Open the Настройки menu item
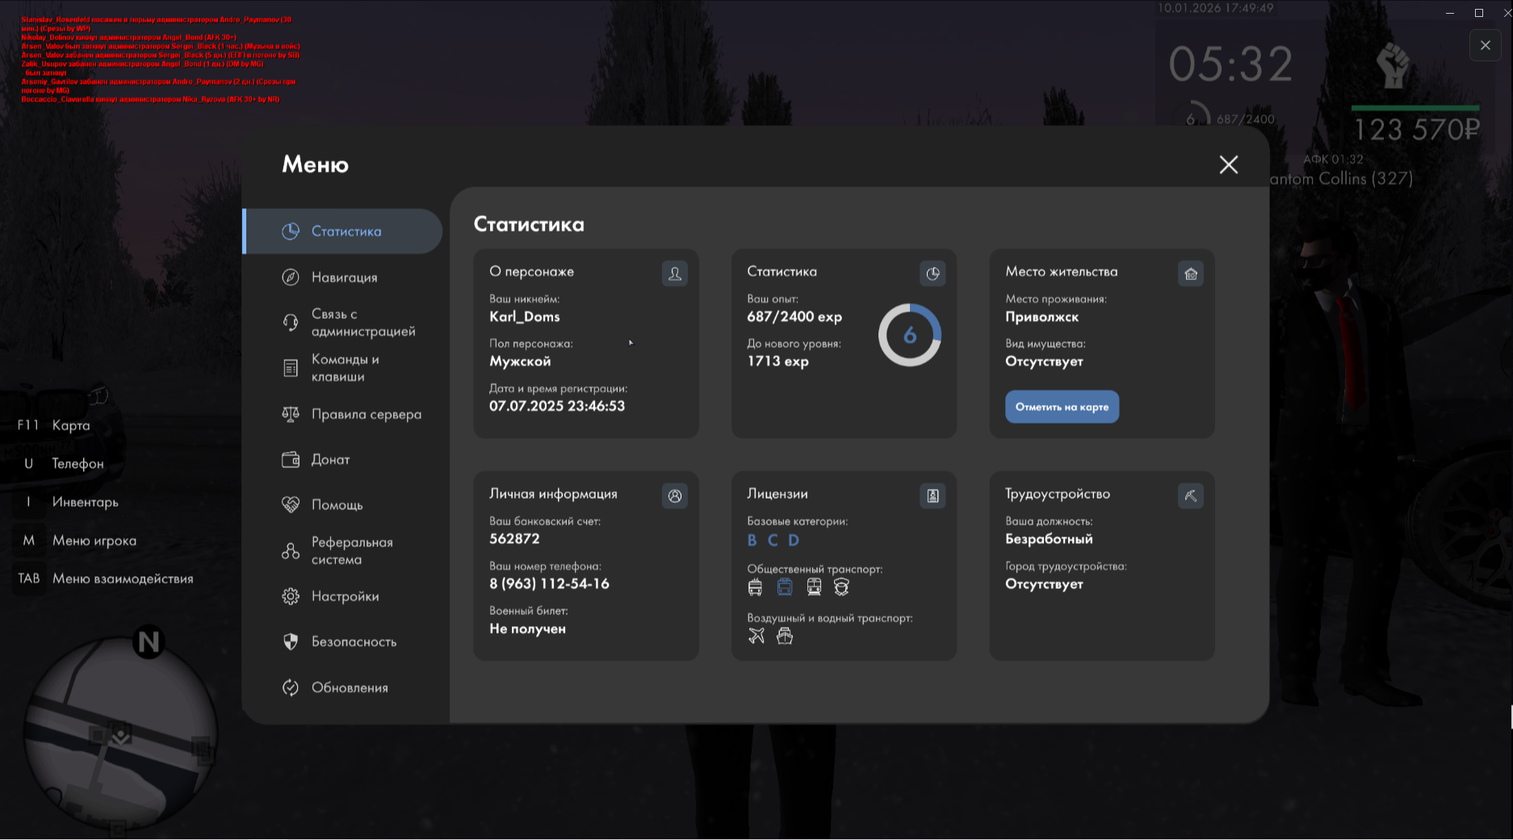This screenshot has width=1513, height=840. pos(345,596)
